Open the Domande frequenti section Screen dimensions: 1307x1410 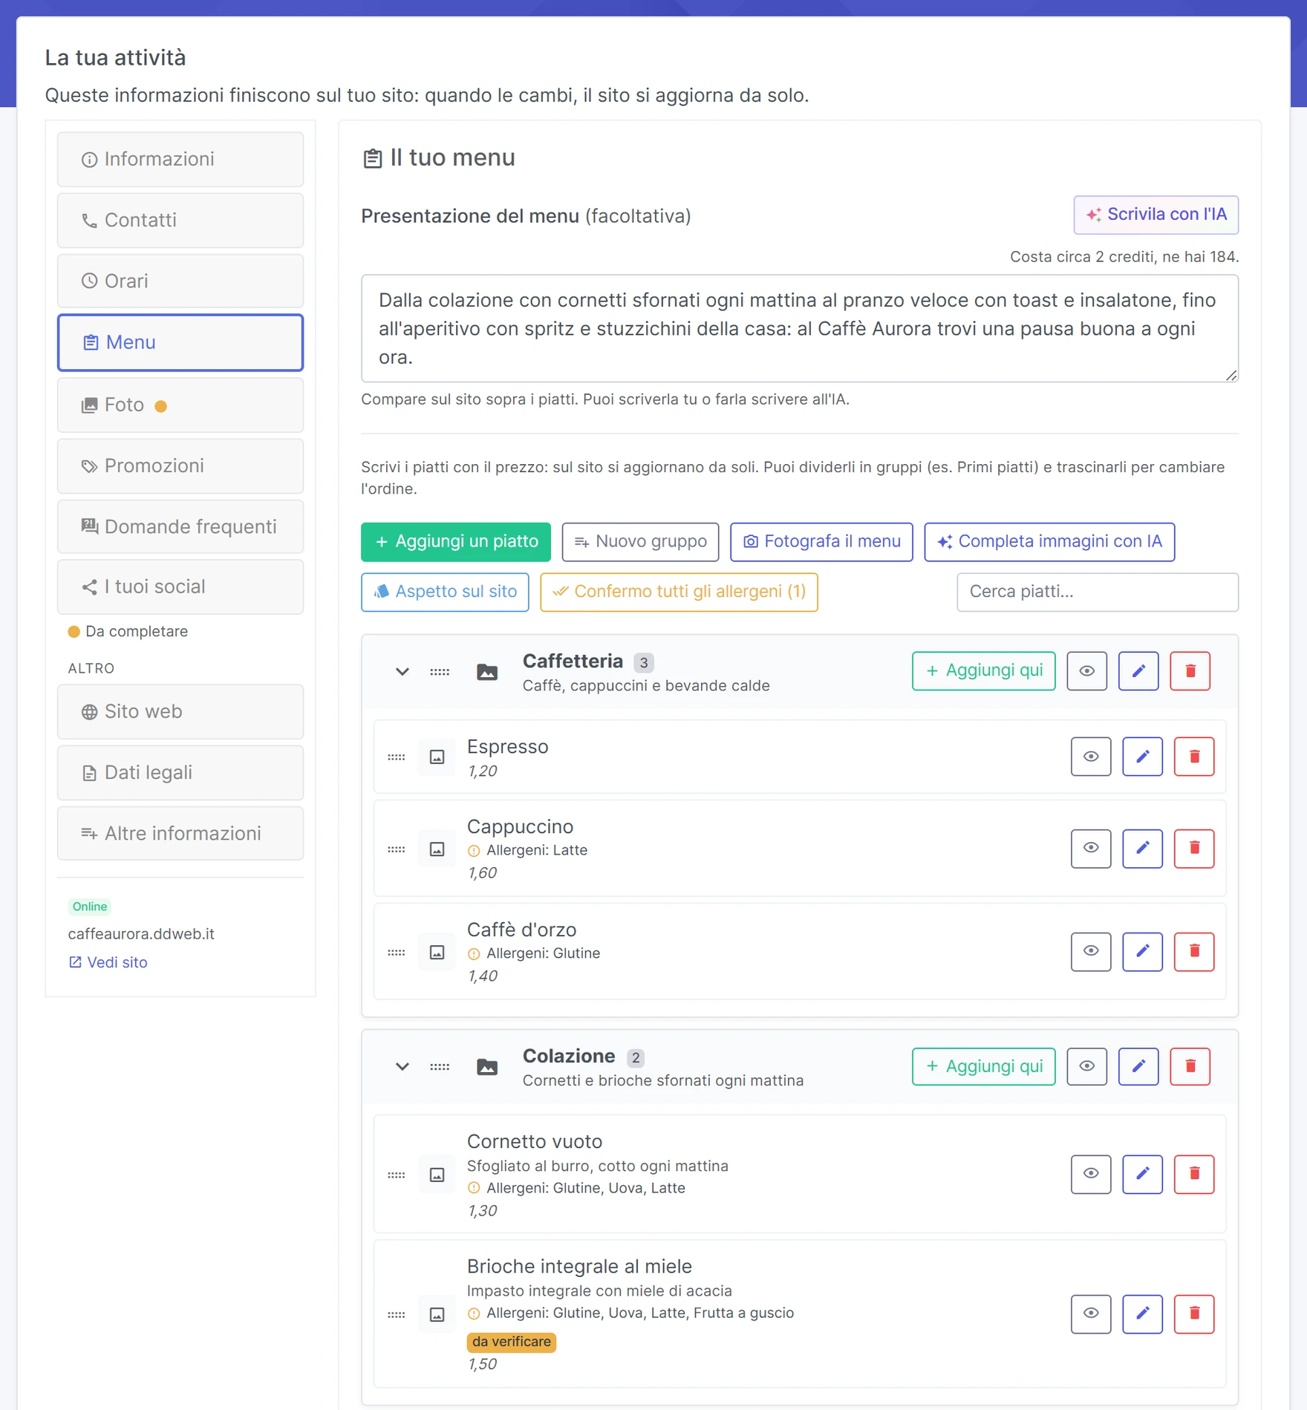180,527
